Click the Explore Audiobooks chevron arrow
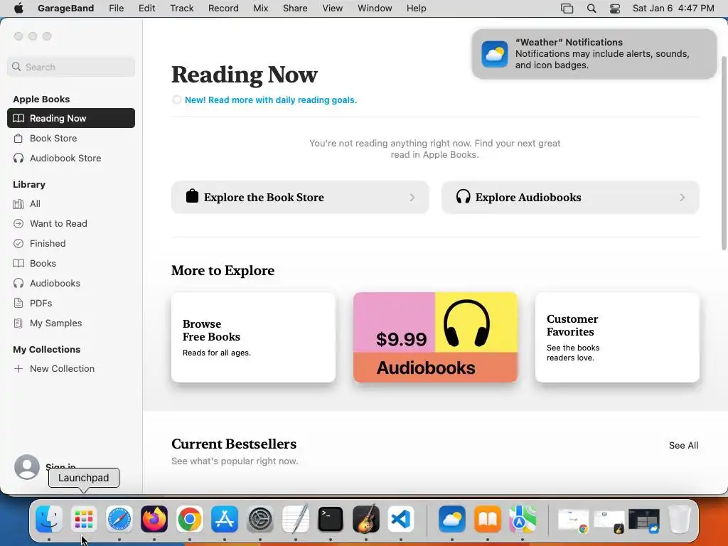 click(x=682, y=198)
